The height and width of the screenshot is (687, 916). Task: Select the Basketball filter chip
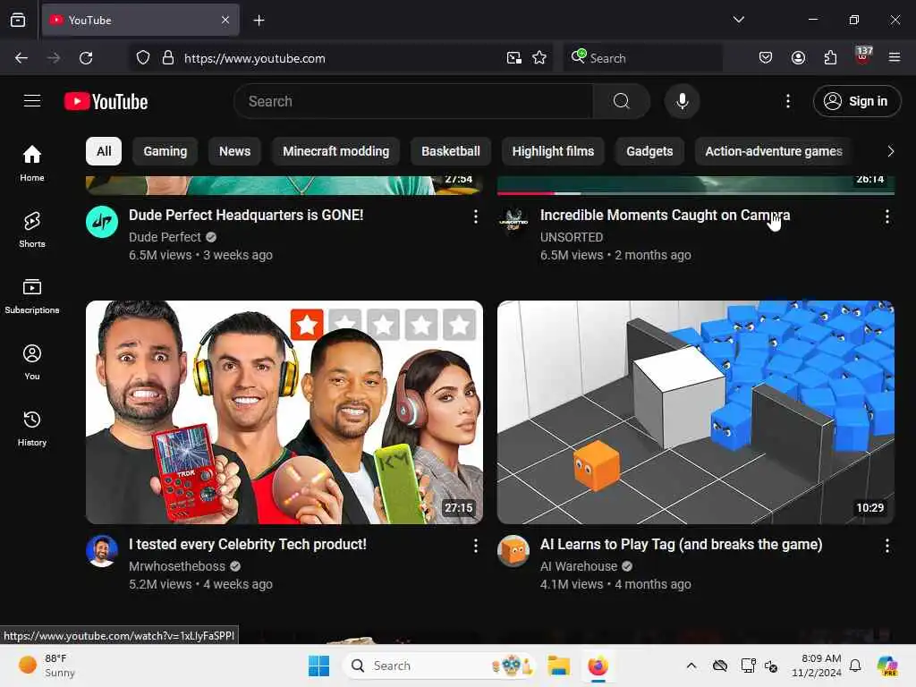pyautogui.click(x=451, y=151)
